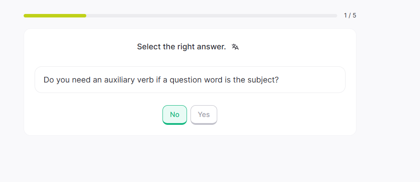The height and width of the screenshot is (182, 420).
Task: Click the word "auxiliary" in the question
Action: [x=120, y=80]
